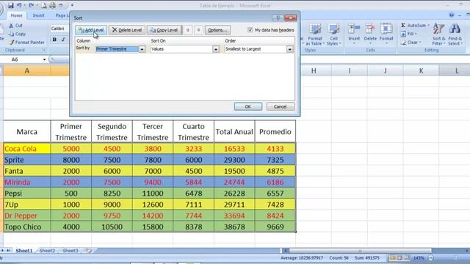The height and width of the screenshot is (264, 470).
Task: Open the Sort On Values dropdown
Action: click(x=216, y=49)
